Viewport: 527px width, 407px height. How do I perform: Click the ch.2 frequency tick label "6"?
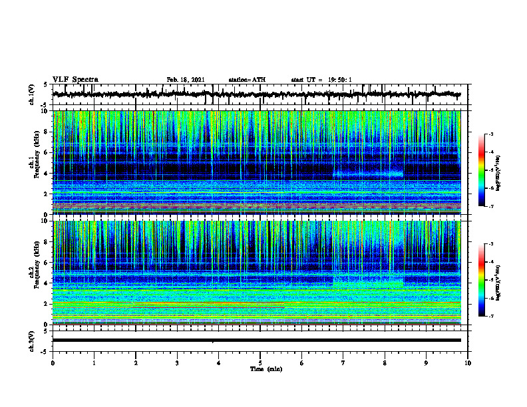[46, 263]
